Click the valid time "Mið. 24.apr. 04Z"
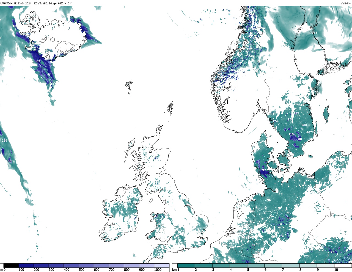The width and height of the screenshot is (352, 272). 52,3
